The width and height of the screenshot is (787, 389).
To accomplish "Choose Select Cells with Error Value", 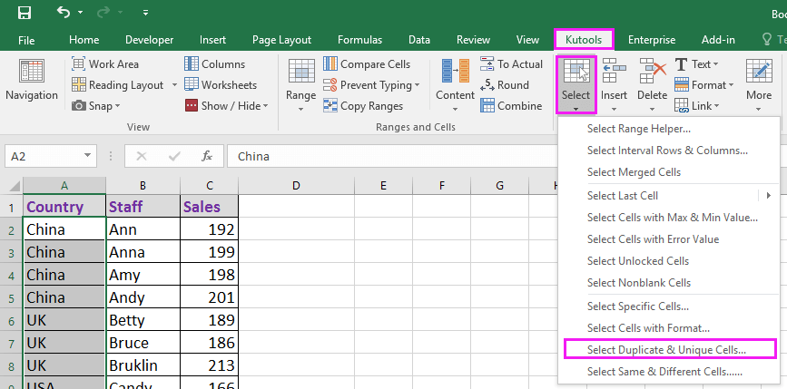I will (669, 239).
